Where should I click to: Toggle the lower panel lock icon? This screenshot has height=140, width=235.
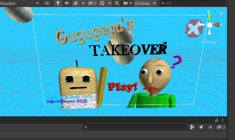217,120
